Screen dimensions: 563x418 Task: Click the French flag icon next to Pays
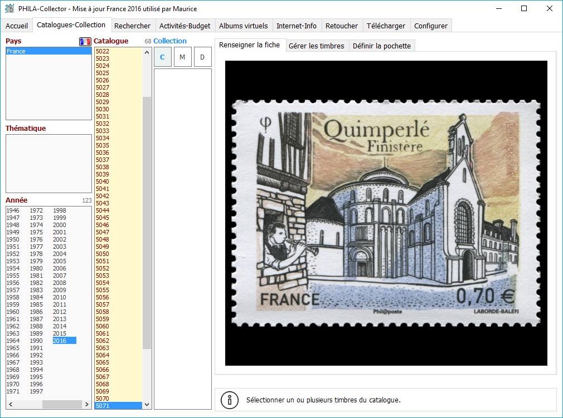[x=85, y=42]
